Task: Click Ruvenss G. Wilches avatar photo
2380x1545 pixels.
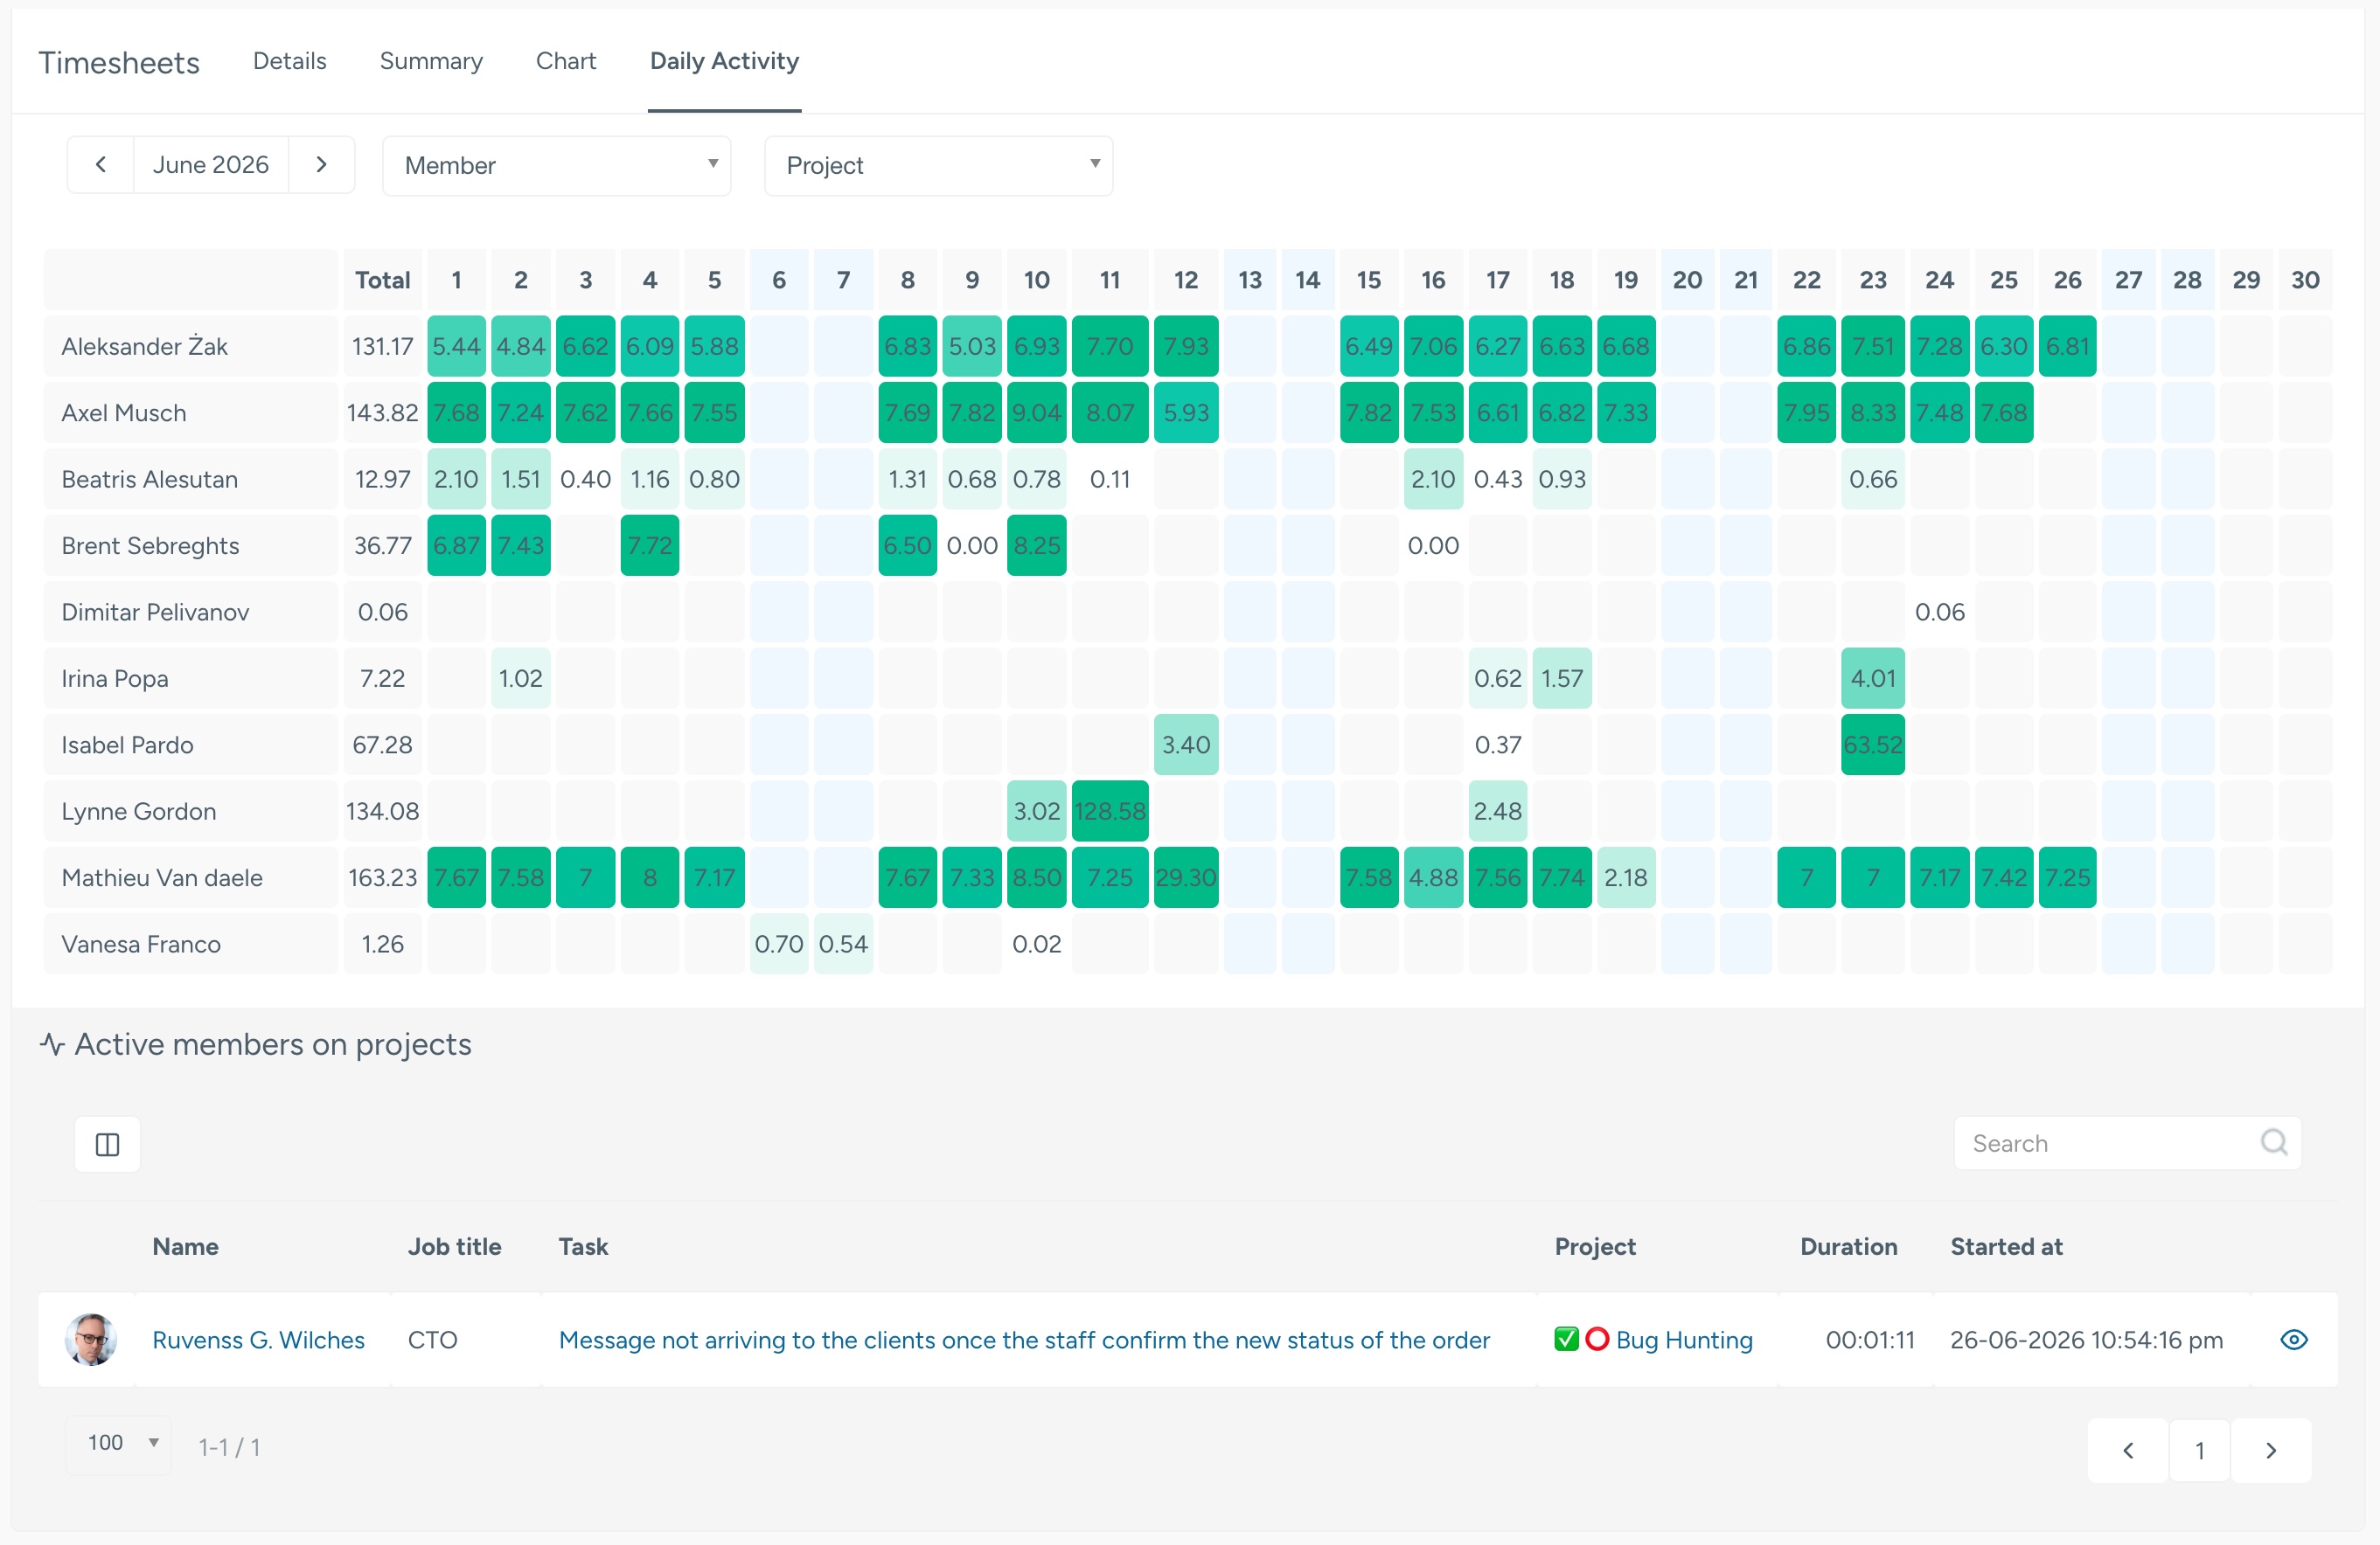Action: [91, 1339]
